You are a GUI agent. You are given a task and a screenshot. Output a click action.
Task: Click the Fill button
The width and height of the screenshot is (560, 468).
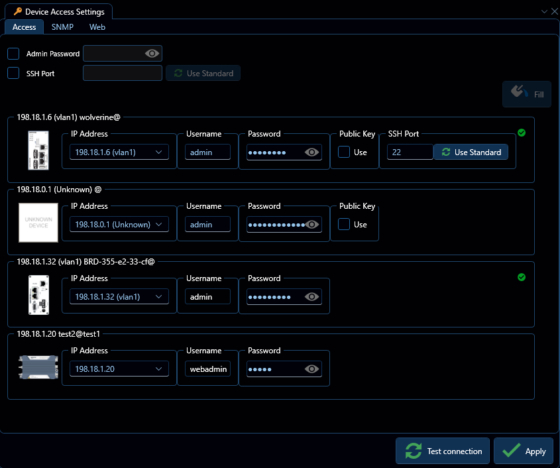[x=526, y=94]
